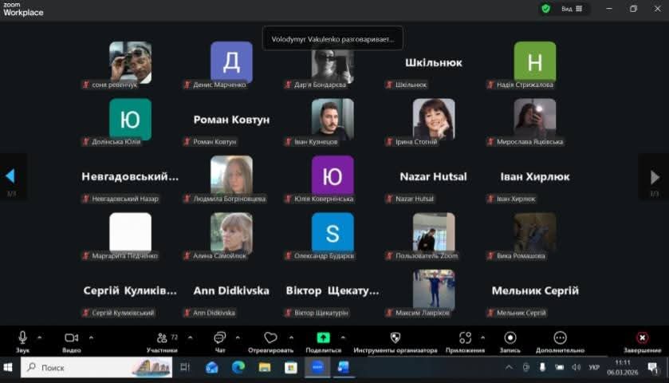The height and width of the screenshot is (383, 669).
Task: Toggle the Видео camera button
Action: 72,338
